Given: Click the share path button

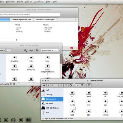Looking at the screenshot, I should pyautogui.click(x=3, y=50).
